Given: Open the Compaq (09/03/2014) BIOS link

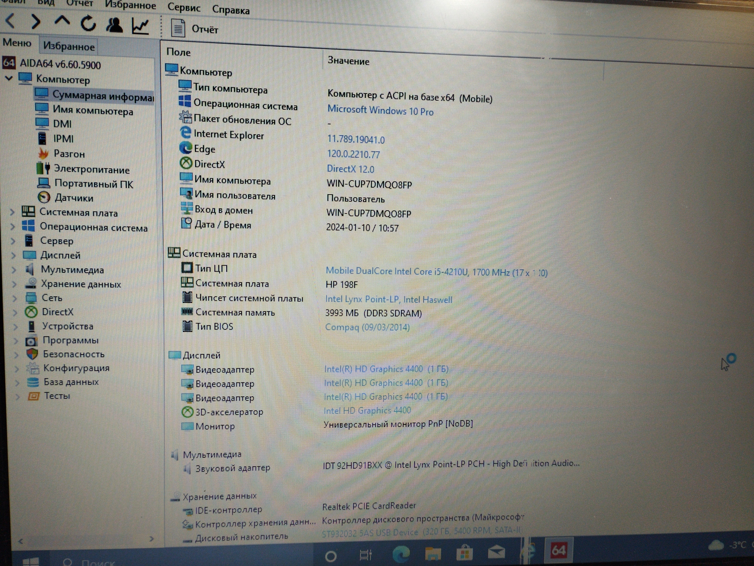Looking at the screenshot, I should (367, 327).
